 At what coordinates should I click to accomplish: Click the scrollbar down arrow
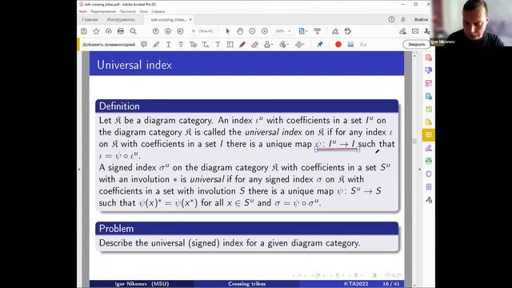point(414,285)
